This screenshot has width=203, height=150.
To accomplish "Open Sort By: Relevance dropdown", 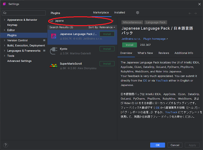I will (x=102, y=27).
